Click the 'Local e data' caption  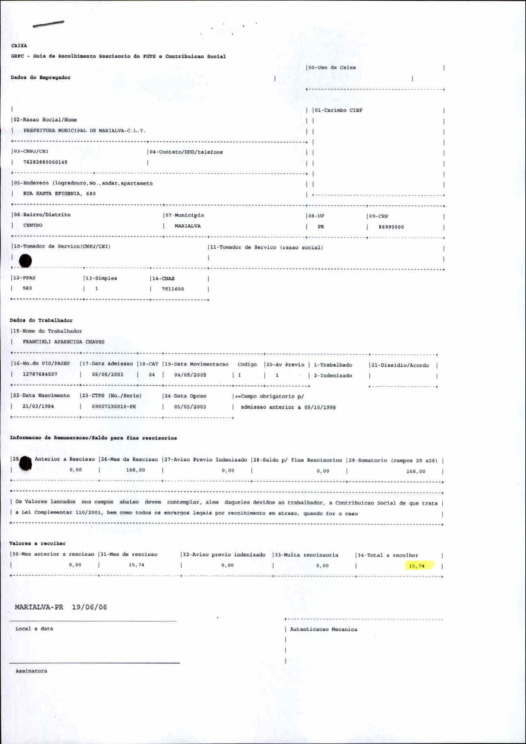(x=34, y=629)
